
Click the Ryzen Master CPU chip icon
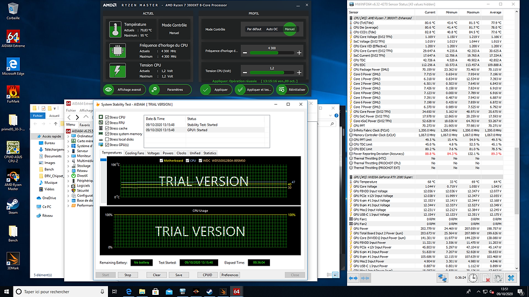pyautogui.click(x=118, y=51)
